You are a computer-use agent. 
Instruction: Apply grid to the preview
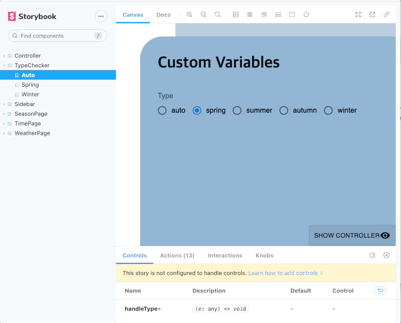click(x=250, y=15)
